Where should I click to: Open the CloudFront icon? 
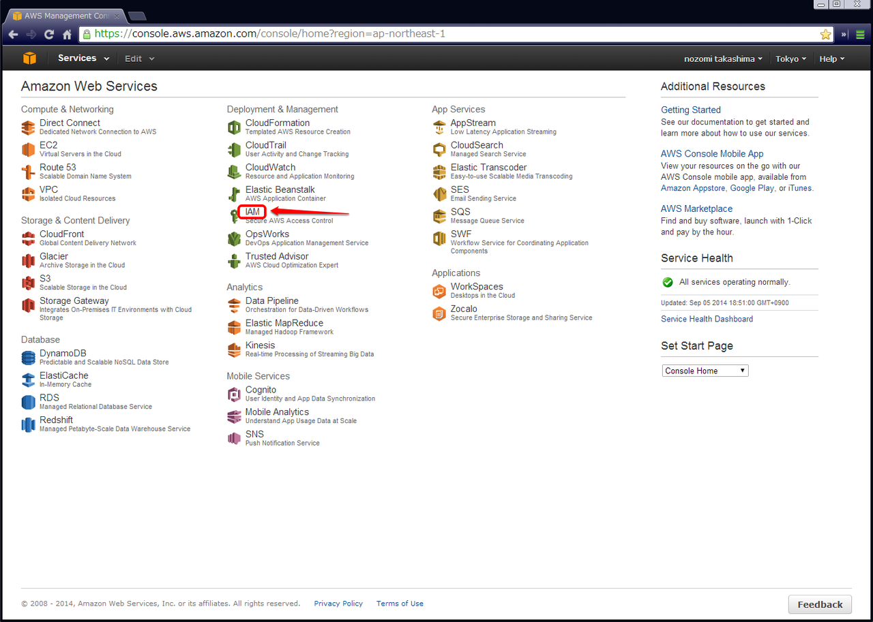[28, 238]
